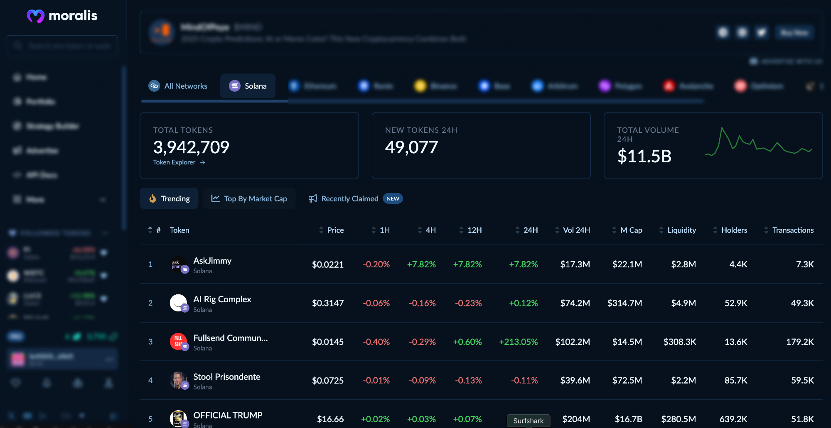
Task: Sort table by 24H change
Action: (x=526, y=230)
